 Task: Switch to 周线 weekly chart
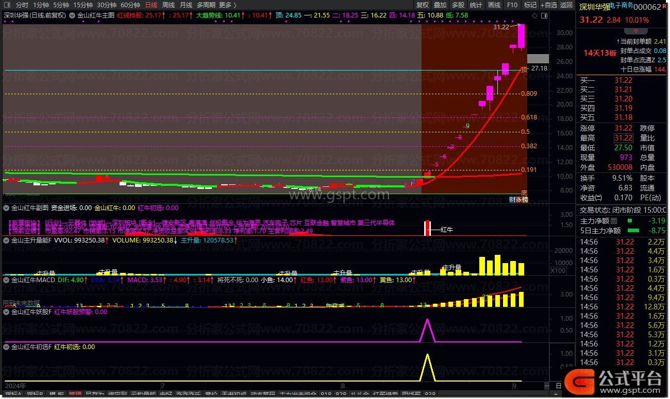pos(169,5)
